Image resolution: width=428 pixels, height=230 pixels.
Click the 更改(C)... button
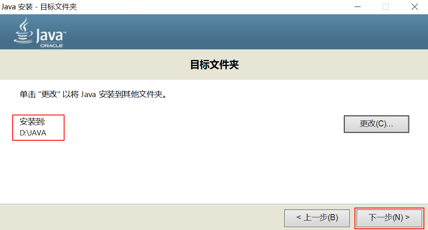click(377, 124)
